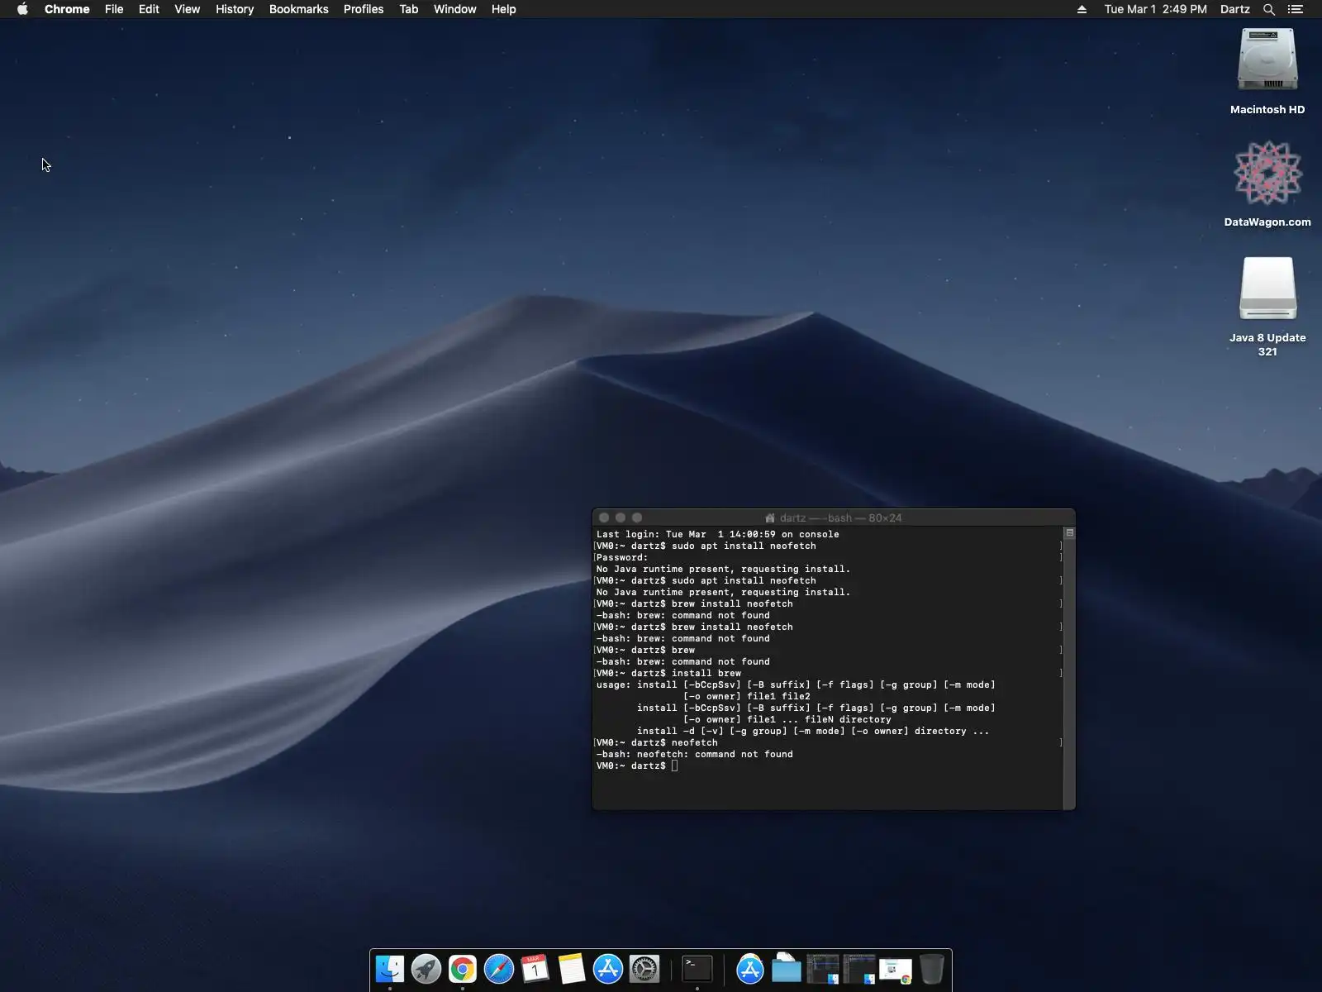Open Spotlight search in the menu bar

[1269, 9]
